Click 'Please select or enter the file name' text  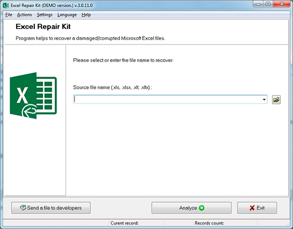click(x=124, y=61)
